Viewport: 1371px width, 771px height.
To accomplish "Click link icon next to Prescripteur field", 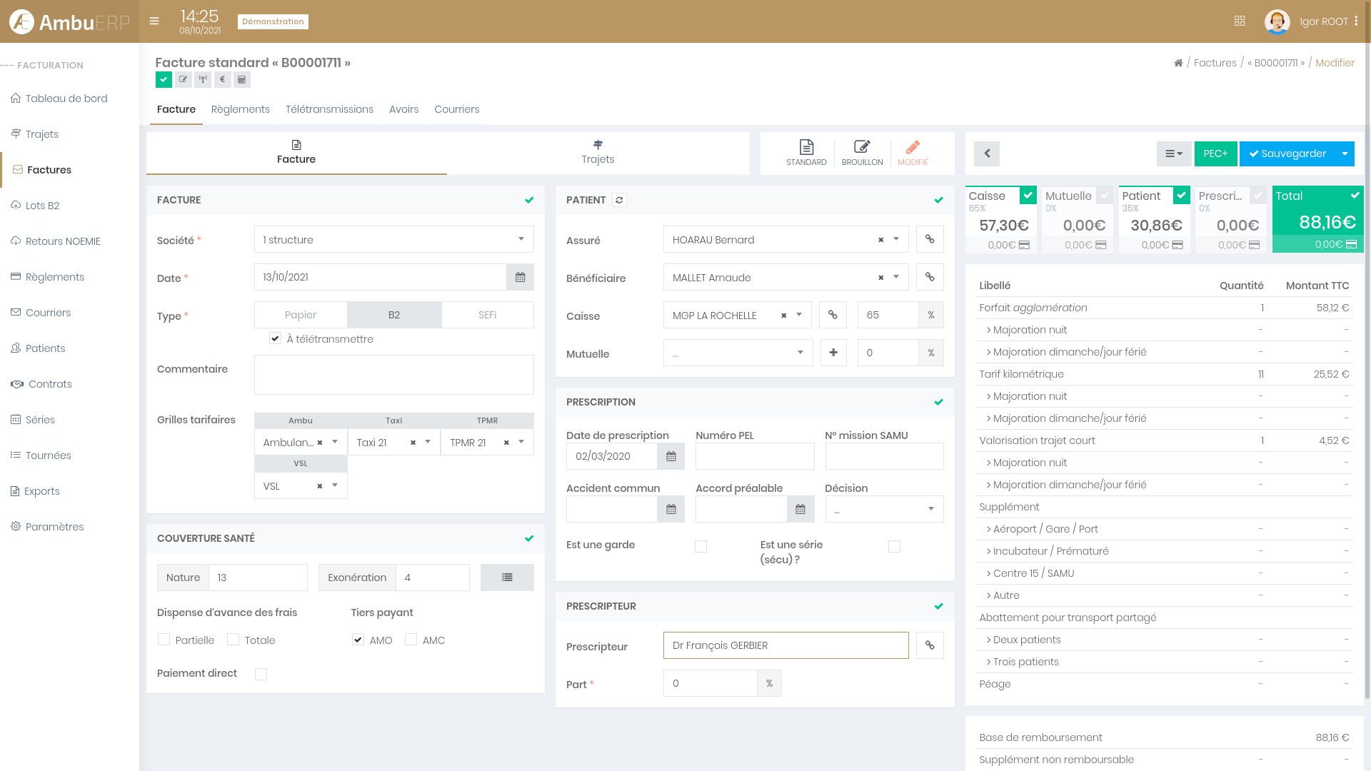I will [x=930, y=645].
